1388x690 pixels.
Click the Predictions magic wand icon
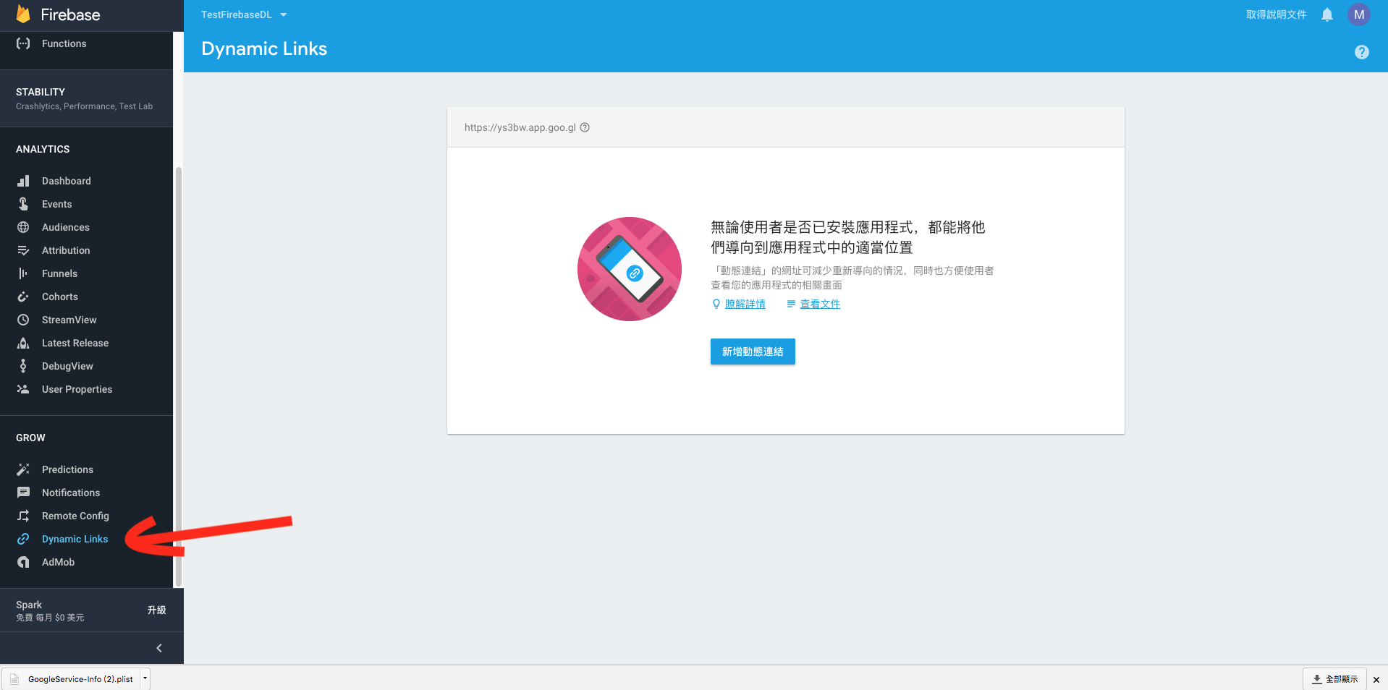(23, 469)
